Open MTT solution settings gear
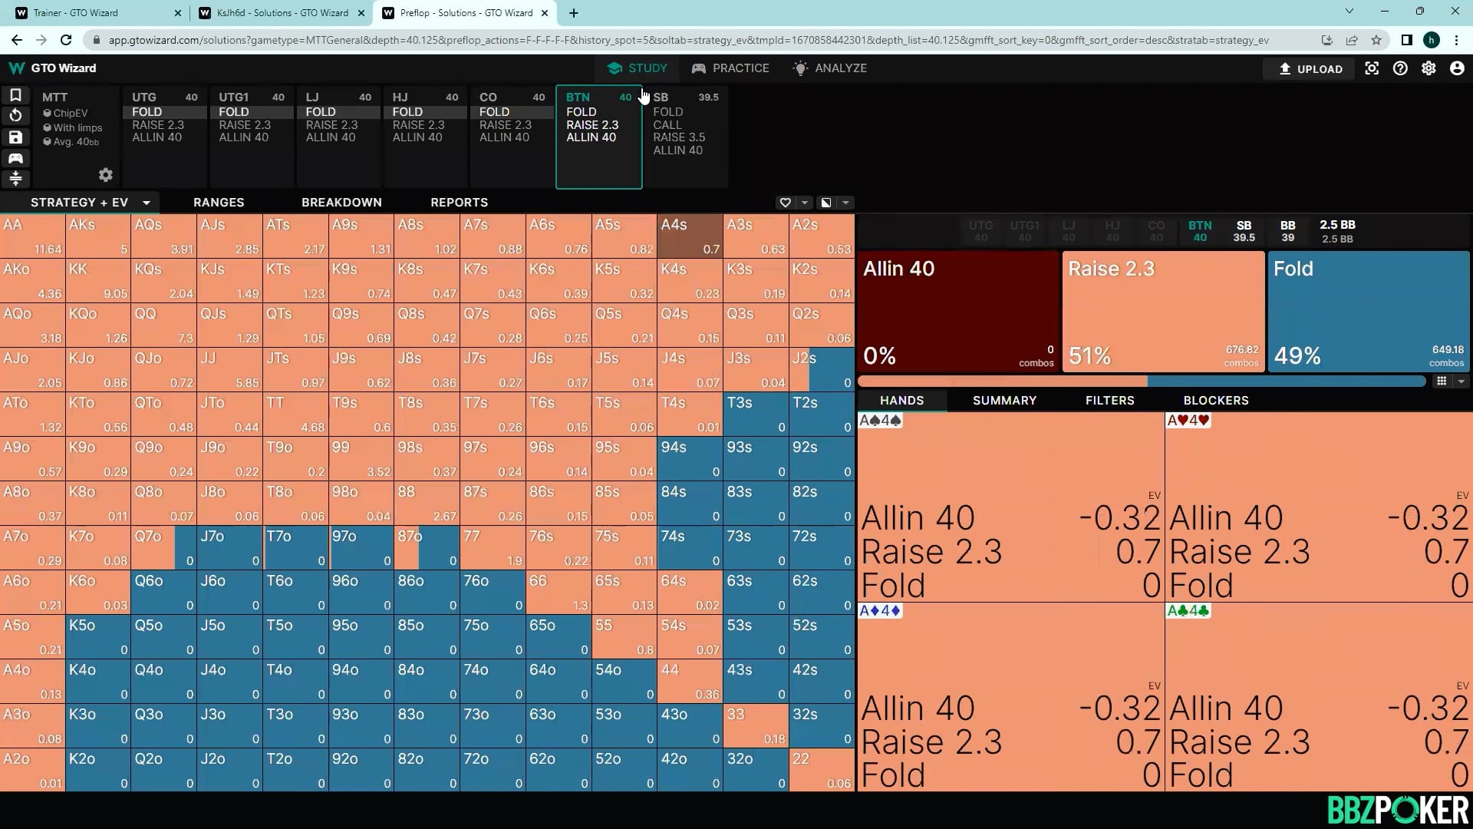 tap(106, 175)
